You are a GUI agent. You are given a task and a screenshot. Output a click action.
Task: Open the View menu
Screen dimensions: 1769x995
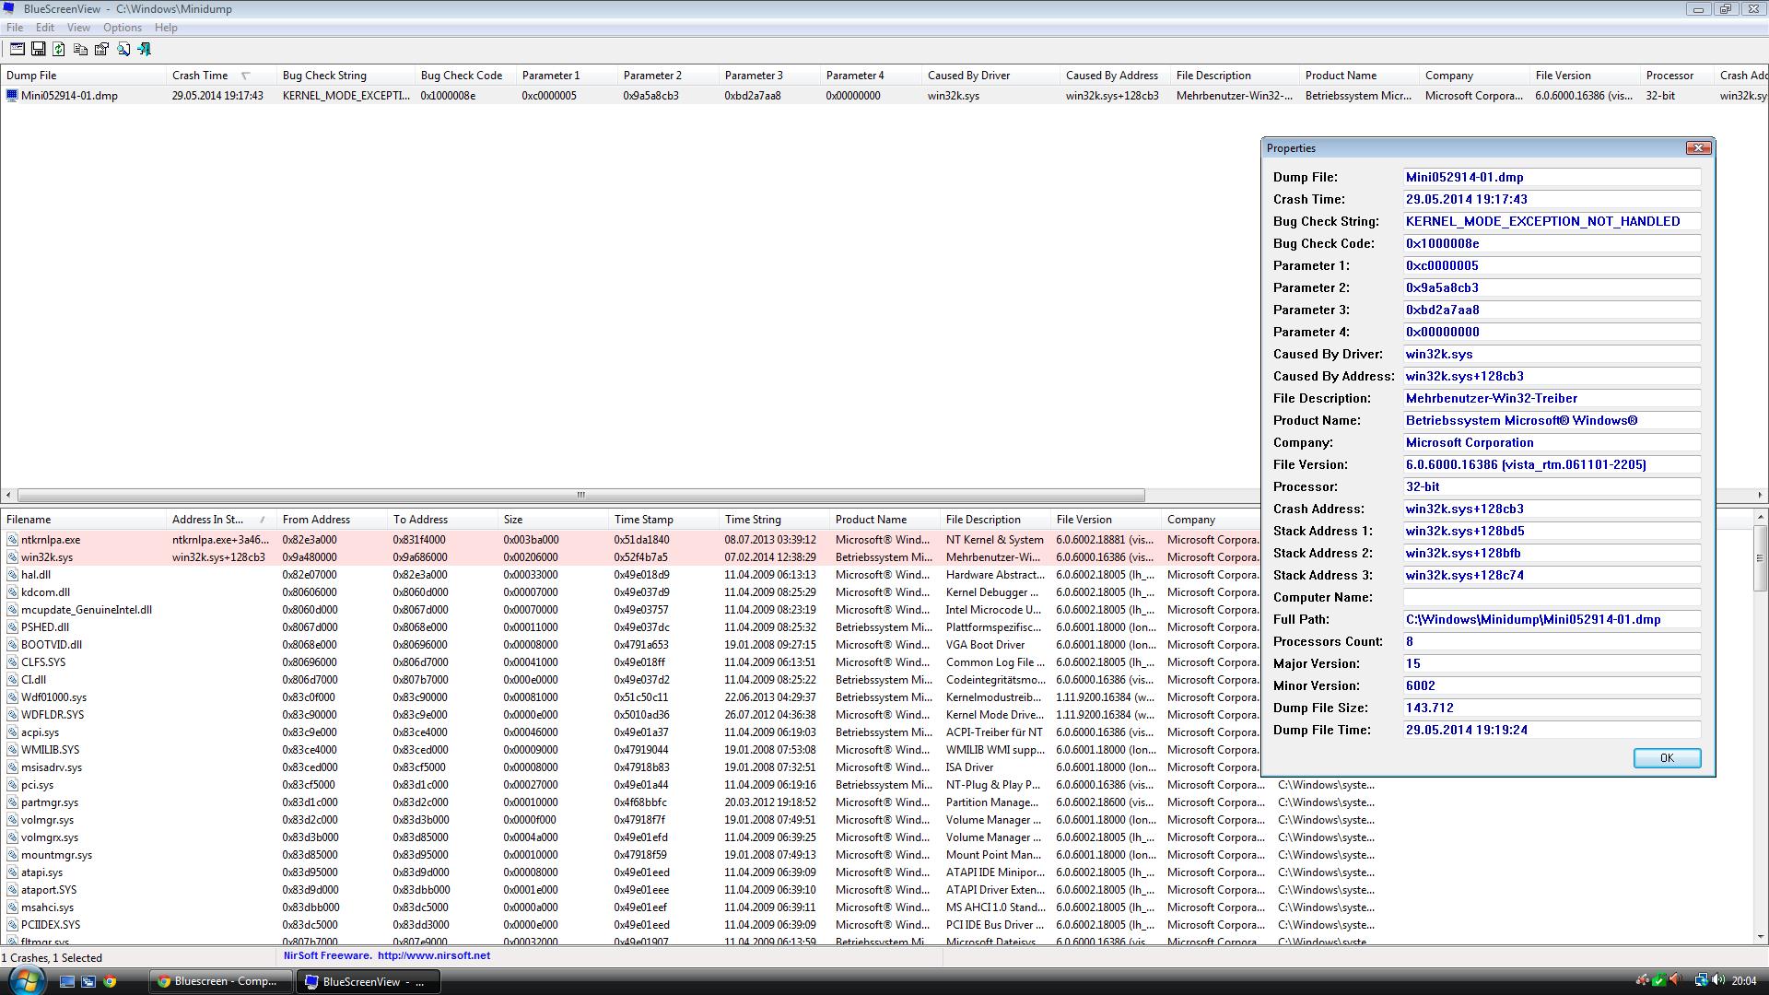(78, 28)
